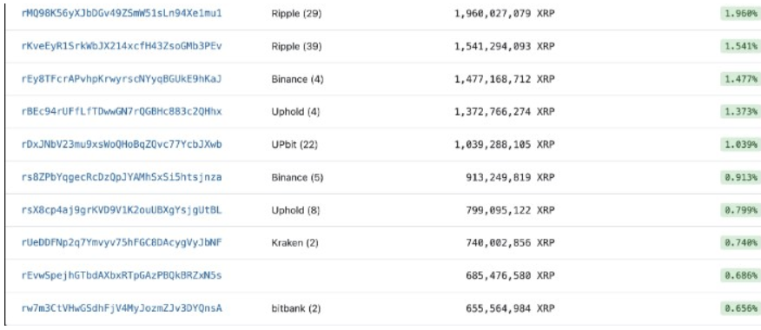761x330 pixels.
Task: Open bitbank address starting with rw7m3CtV
Action: (122, 307)
